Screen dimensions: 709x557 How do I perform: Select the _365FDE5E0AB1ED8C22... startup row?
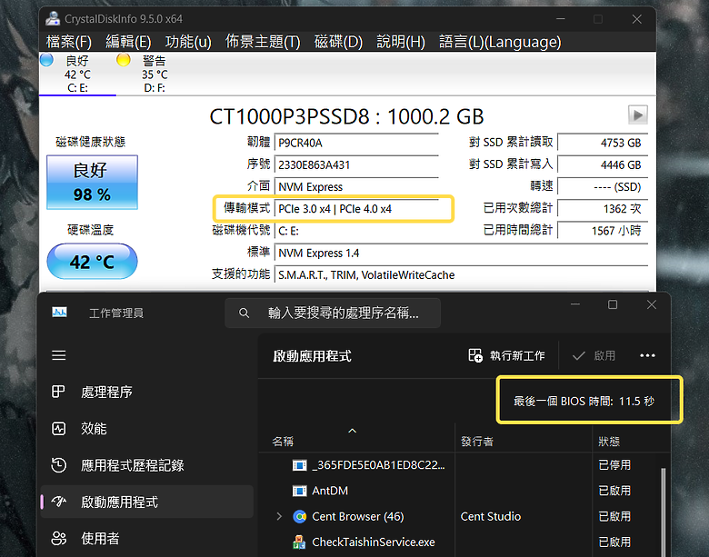[x=461, y=465]
